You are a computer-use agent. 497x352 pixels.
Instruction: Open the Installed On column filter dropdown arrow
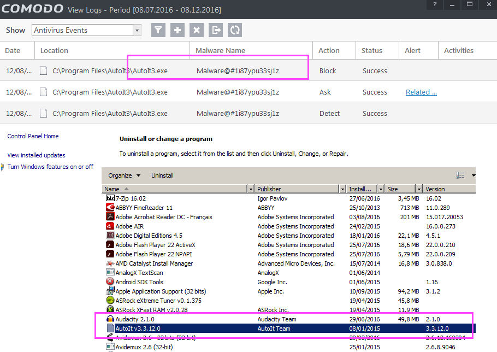381,189
